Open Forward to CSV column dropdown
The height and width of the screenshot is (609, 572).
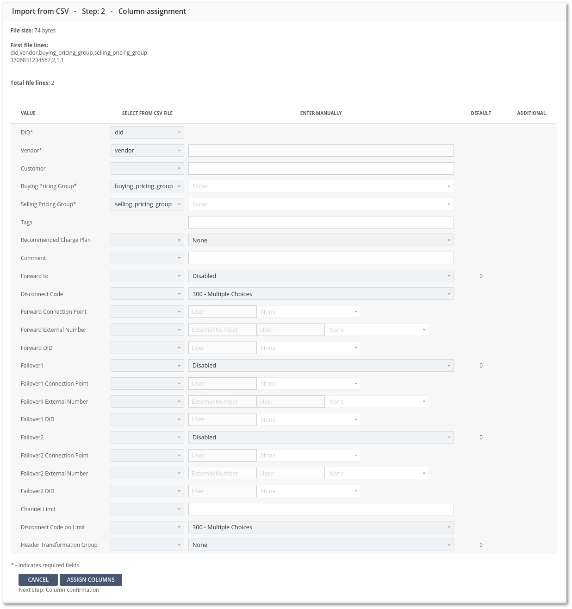click(147, 276)
